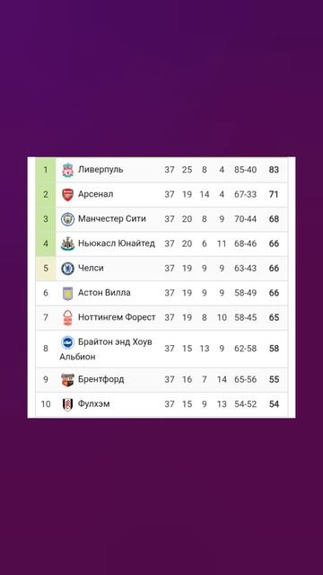323x575 pixels.
Task: Click the Fulham club crest icon
Action: coord(67,404)
